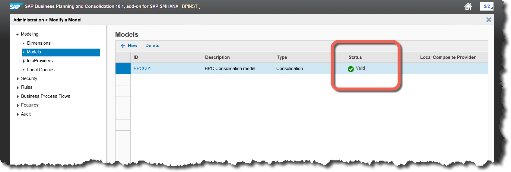This screenshot has height=172, width=511.
Task: Select Dimensions in the navigation tree
Action: point(39,43)
